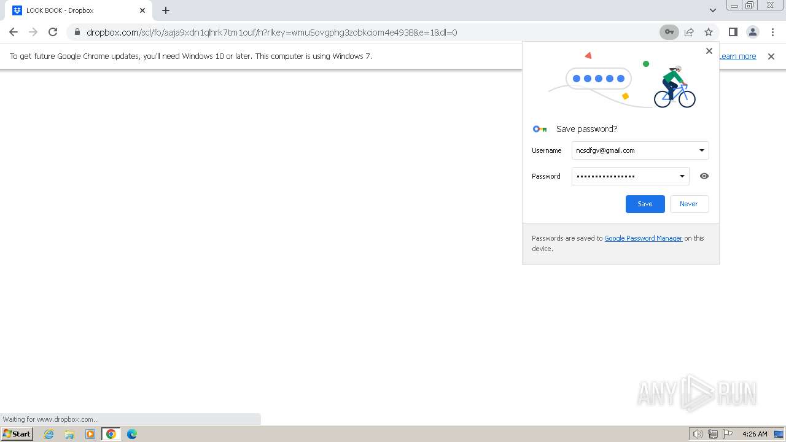Viewport: 786px width, 442px height.
Task: Open the Windows Start menu
Action: (17, 434)
